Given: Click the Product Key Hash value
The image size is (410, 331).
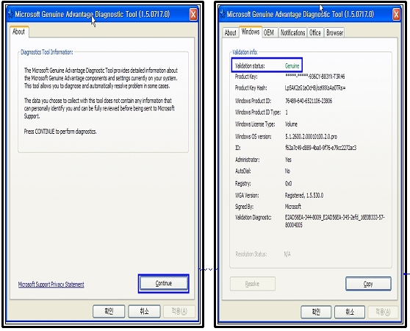Looking at the screenshot, I should coord(315,88).
